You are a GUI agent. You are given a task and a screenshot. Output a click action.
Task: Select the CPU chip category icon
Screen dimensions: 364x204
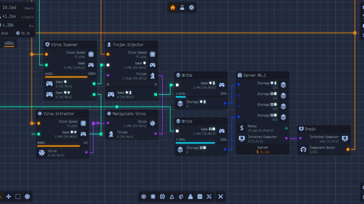[x=153, y=197]
